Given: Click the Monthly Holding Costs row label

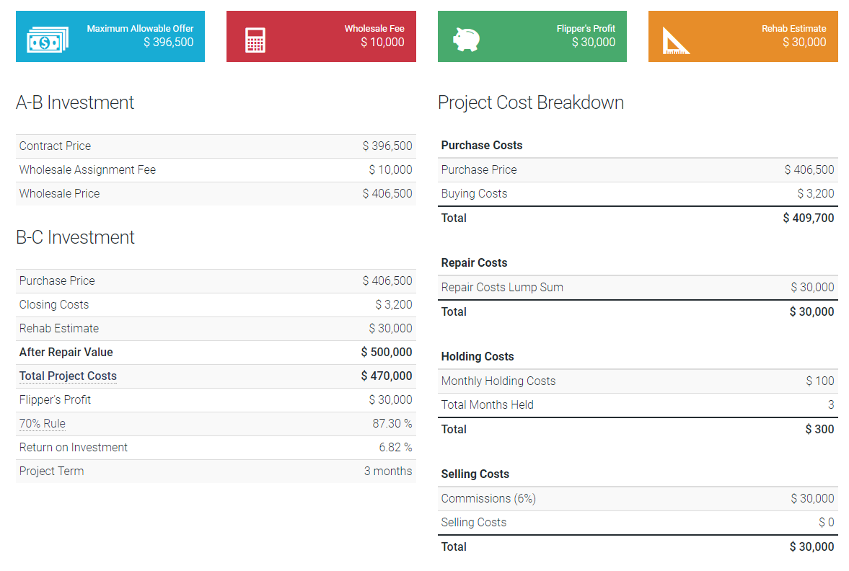Looking at the screenshot, I should [x=498, y=381].
